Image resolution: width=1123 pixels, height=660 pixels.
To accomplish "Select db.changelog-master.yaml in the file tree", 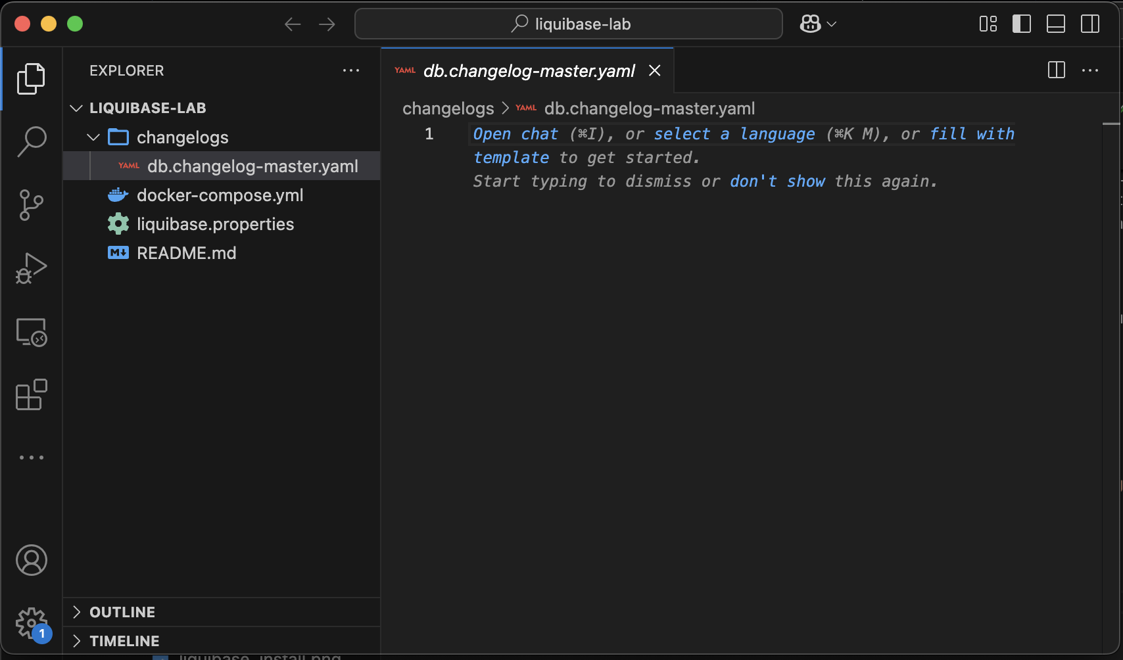I will coord(222,166).
